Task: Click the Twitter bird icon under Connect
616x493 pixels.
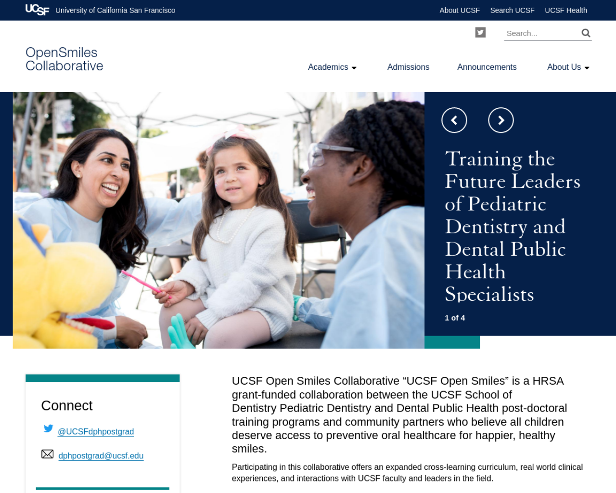Action: tap(48, 428)
